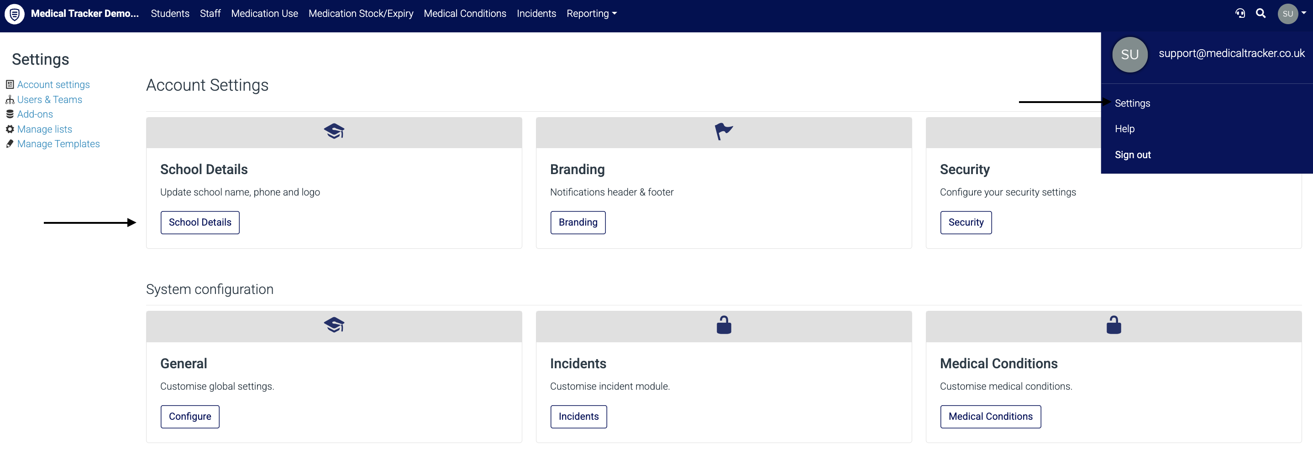Click the Medical Tracker Demo... brand title
Viewport: 1313px width, 474px height.
click(84, 14)
